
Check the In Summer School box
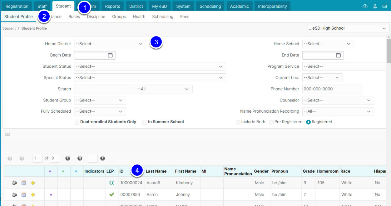(x=145, y=122)
